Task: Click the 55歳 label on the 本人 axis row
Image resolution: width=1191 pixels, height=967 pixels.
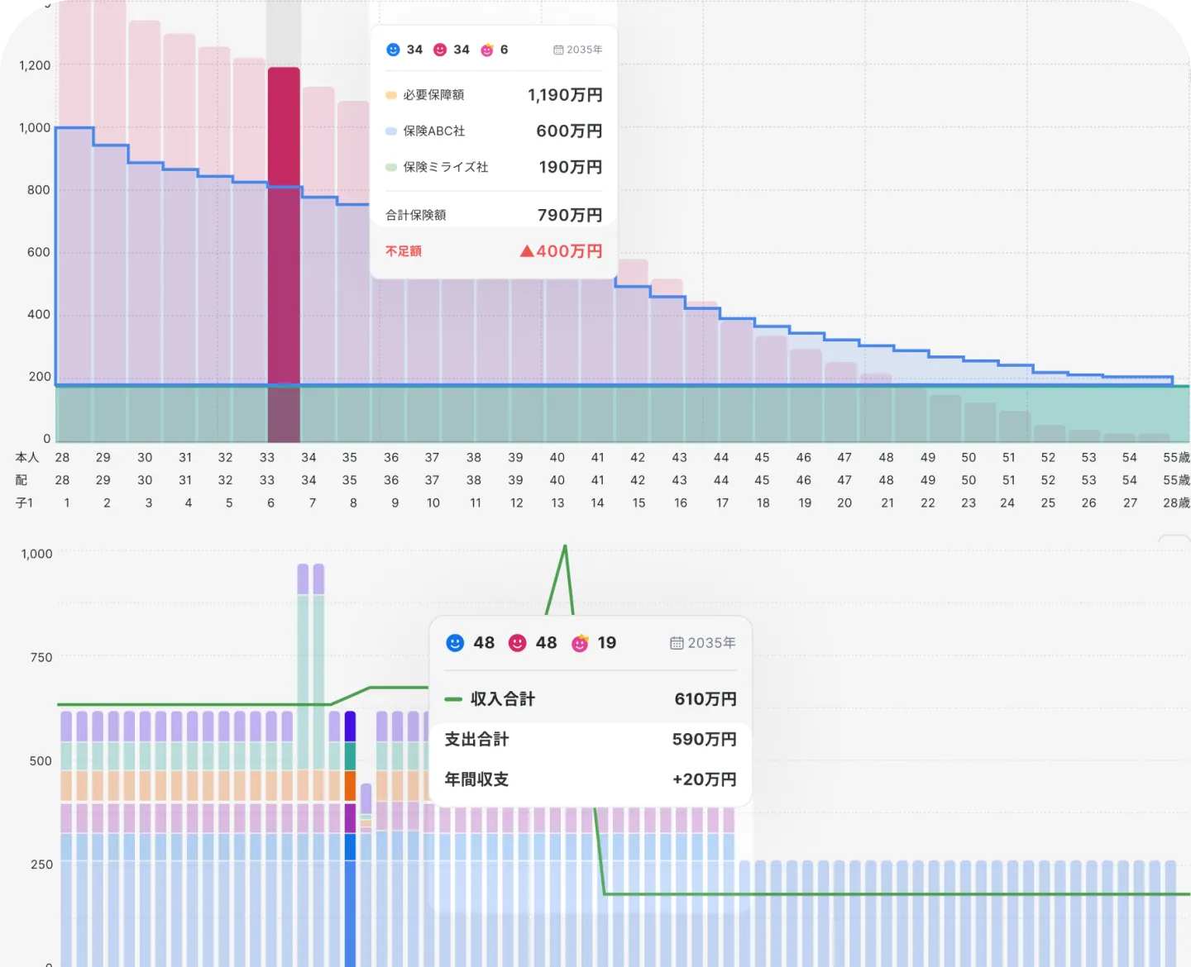Action: point(1175,457)
